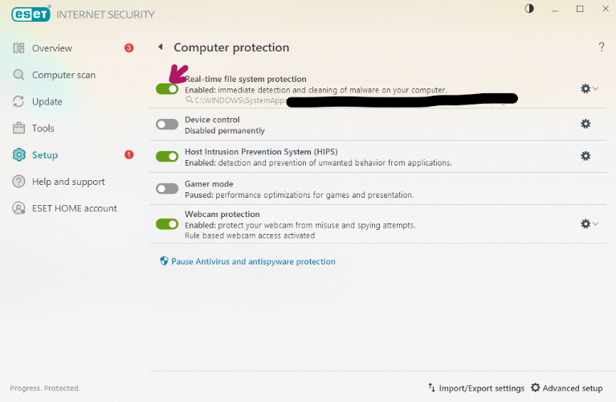Open the Computer scan section
616x402 pixels.
pyautogui.click(x=63, y=75)
